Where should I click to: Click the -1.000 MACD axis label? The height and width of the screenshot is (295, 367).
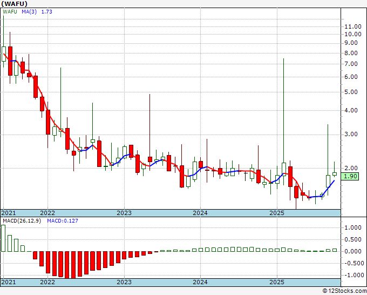click(353, 275)
